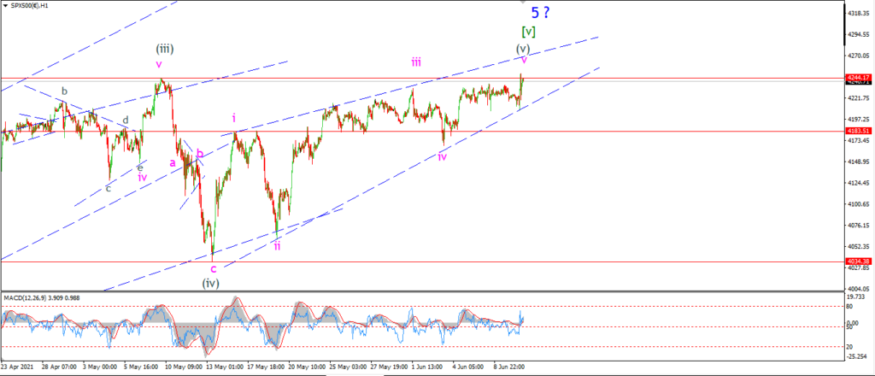Select the magenta 'iii' wave label
The width and height of the screenshot is (875, 376).
(416, 62)
